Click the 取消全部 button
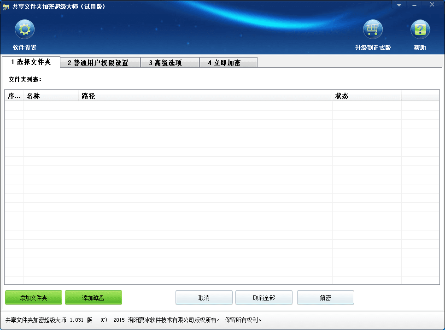The image size is (445, 330). (x=263, y=298)
